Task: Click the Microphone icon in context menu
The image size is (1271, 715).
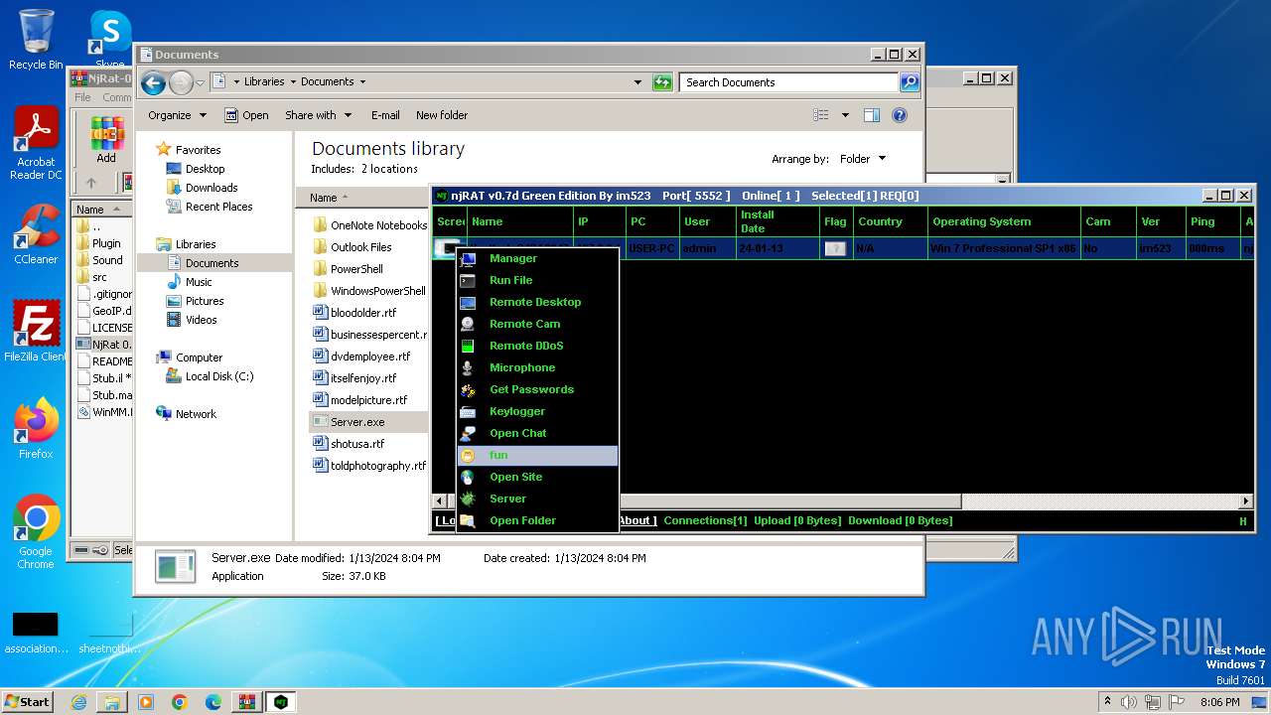Action: pyautogui.click(x=468, y=368)
